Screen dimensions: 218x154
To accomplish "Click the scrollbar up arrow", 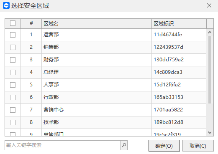I will coord(210,32).
